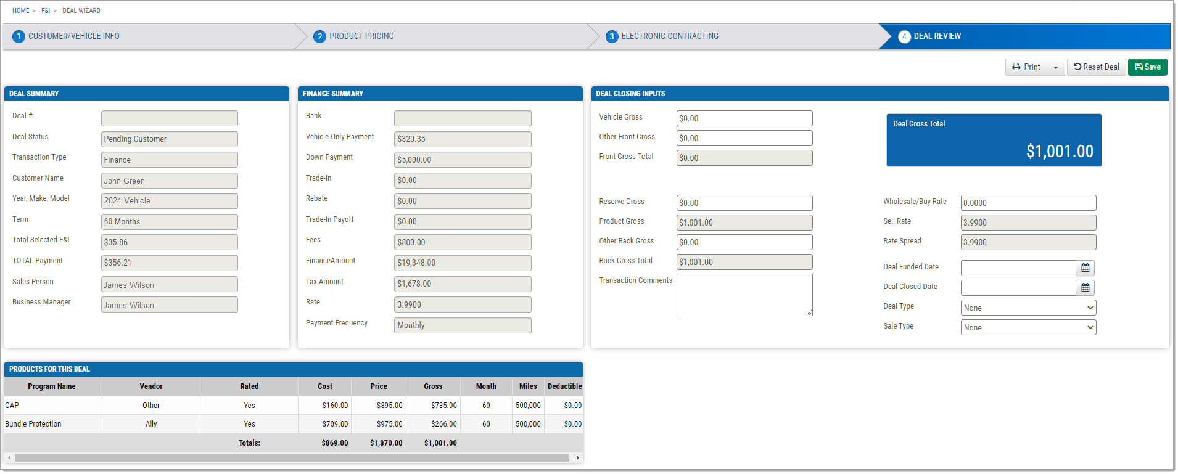The width and height of the screenshot is (1178, 474).
Task: Focus the Wholesale/Buy Rate input
Action: 1028,203
